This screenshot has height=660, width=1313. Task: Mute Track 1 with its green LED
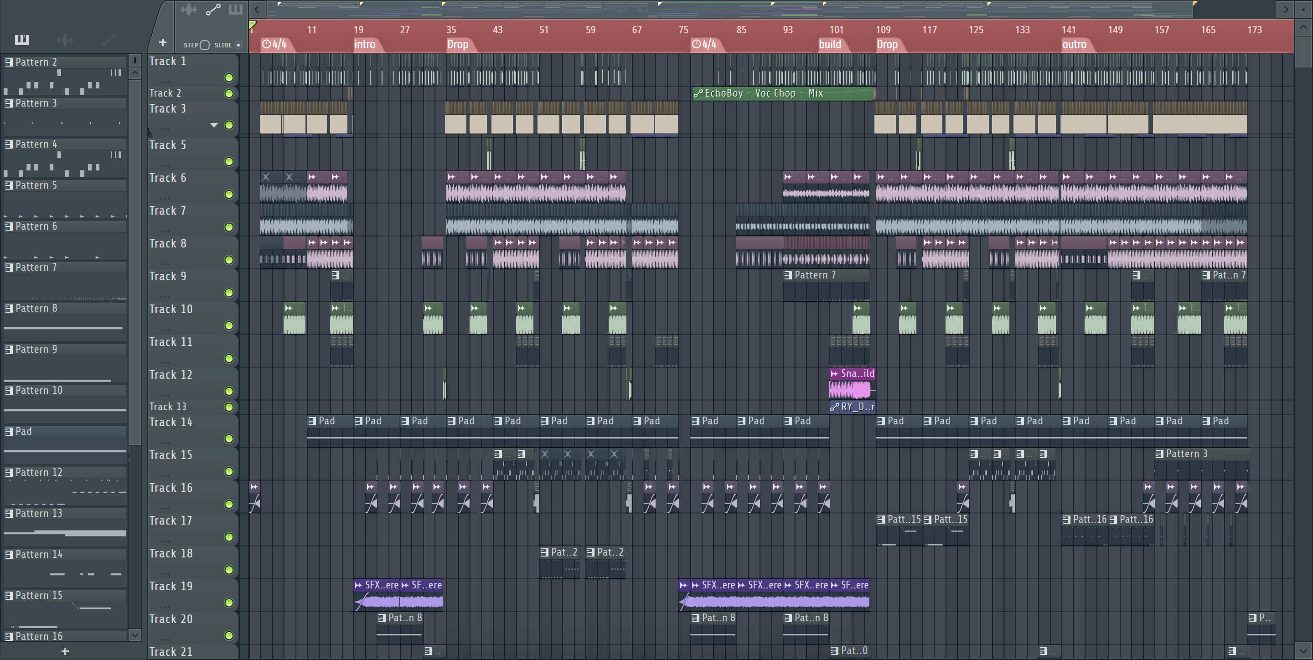pyautogui.click(x=229, y=77)
